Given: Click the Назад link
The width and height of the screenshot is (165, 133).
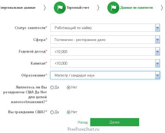Looking at the screenshot, I should (83, 122).
